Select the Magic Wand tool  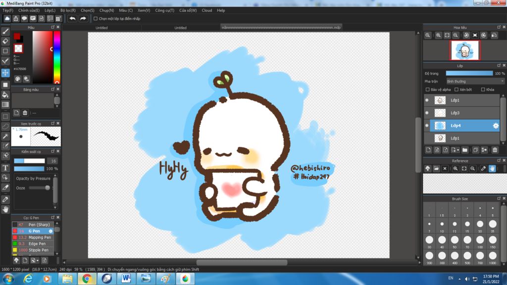coord(5,136)
